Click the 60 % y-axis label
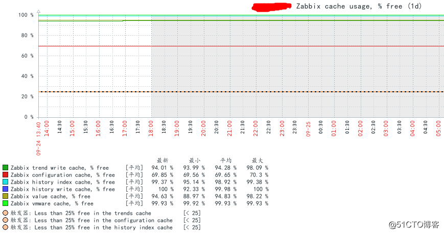This screenshot has height=234, width=444. point(27,56)
